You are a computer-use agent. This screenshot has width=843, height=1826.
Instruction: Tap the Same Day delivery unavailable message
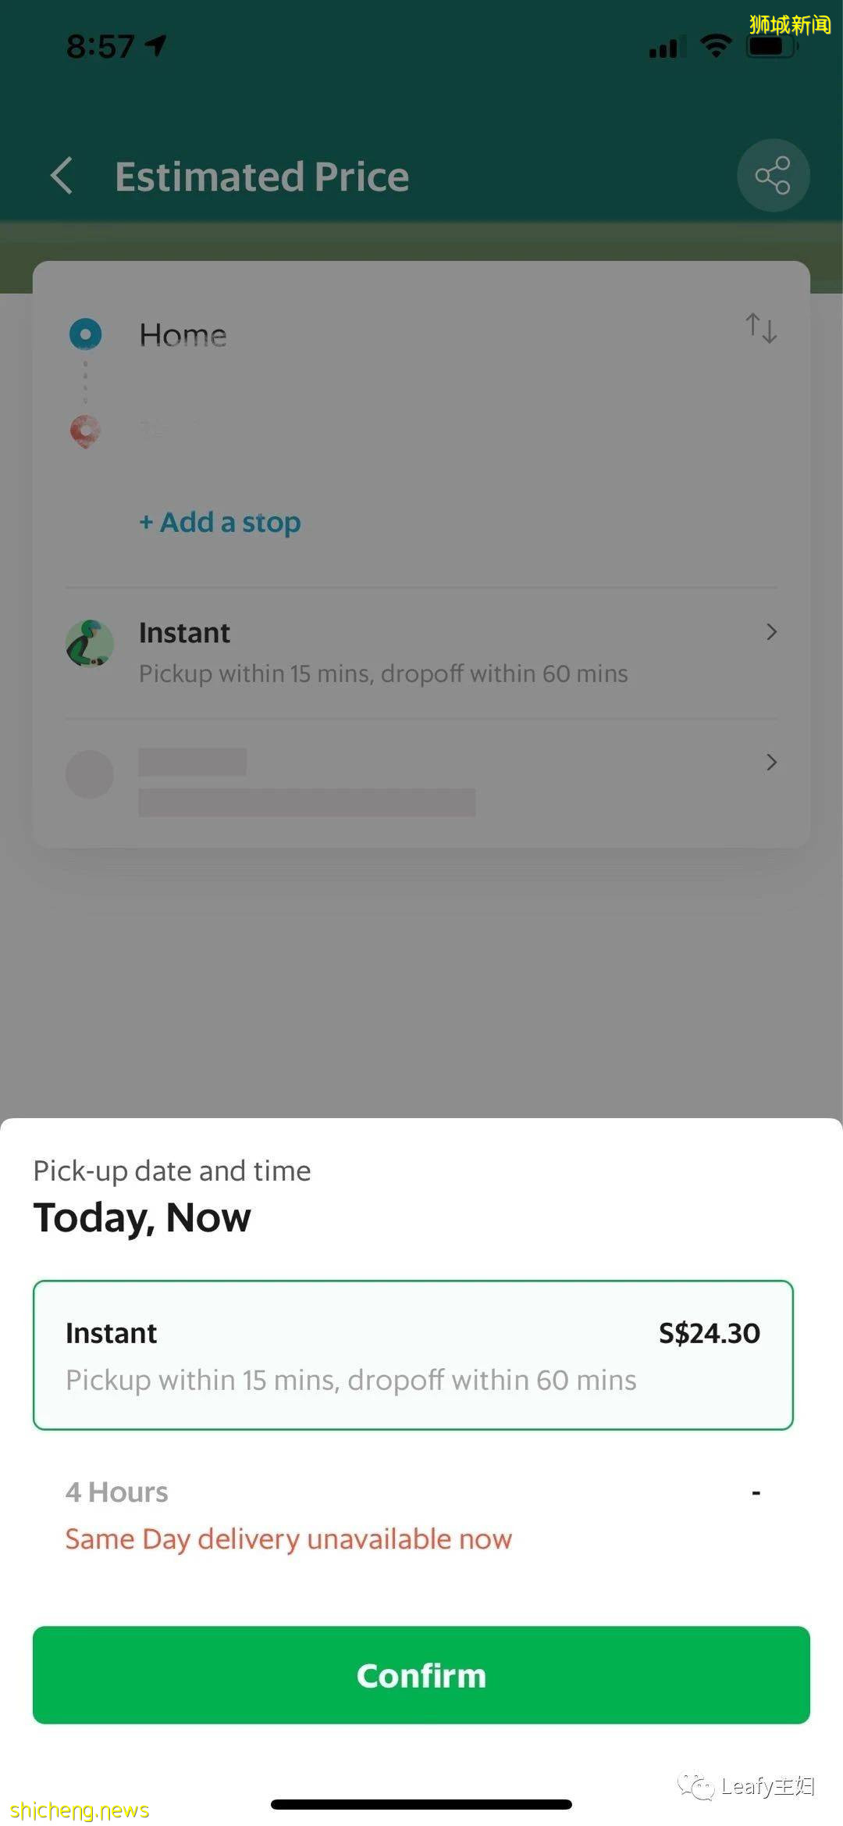(x=288, y=1538)
